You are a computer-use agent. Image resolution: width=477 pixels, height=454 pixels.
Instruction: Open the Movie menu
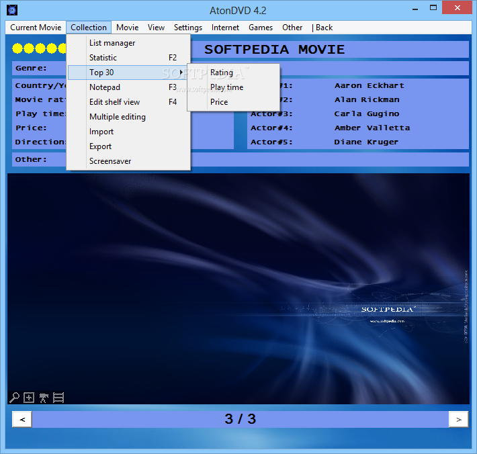pyautogui.click(x=127, y=28)
